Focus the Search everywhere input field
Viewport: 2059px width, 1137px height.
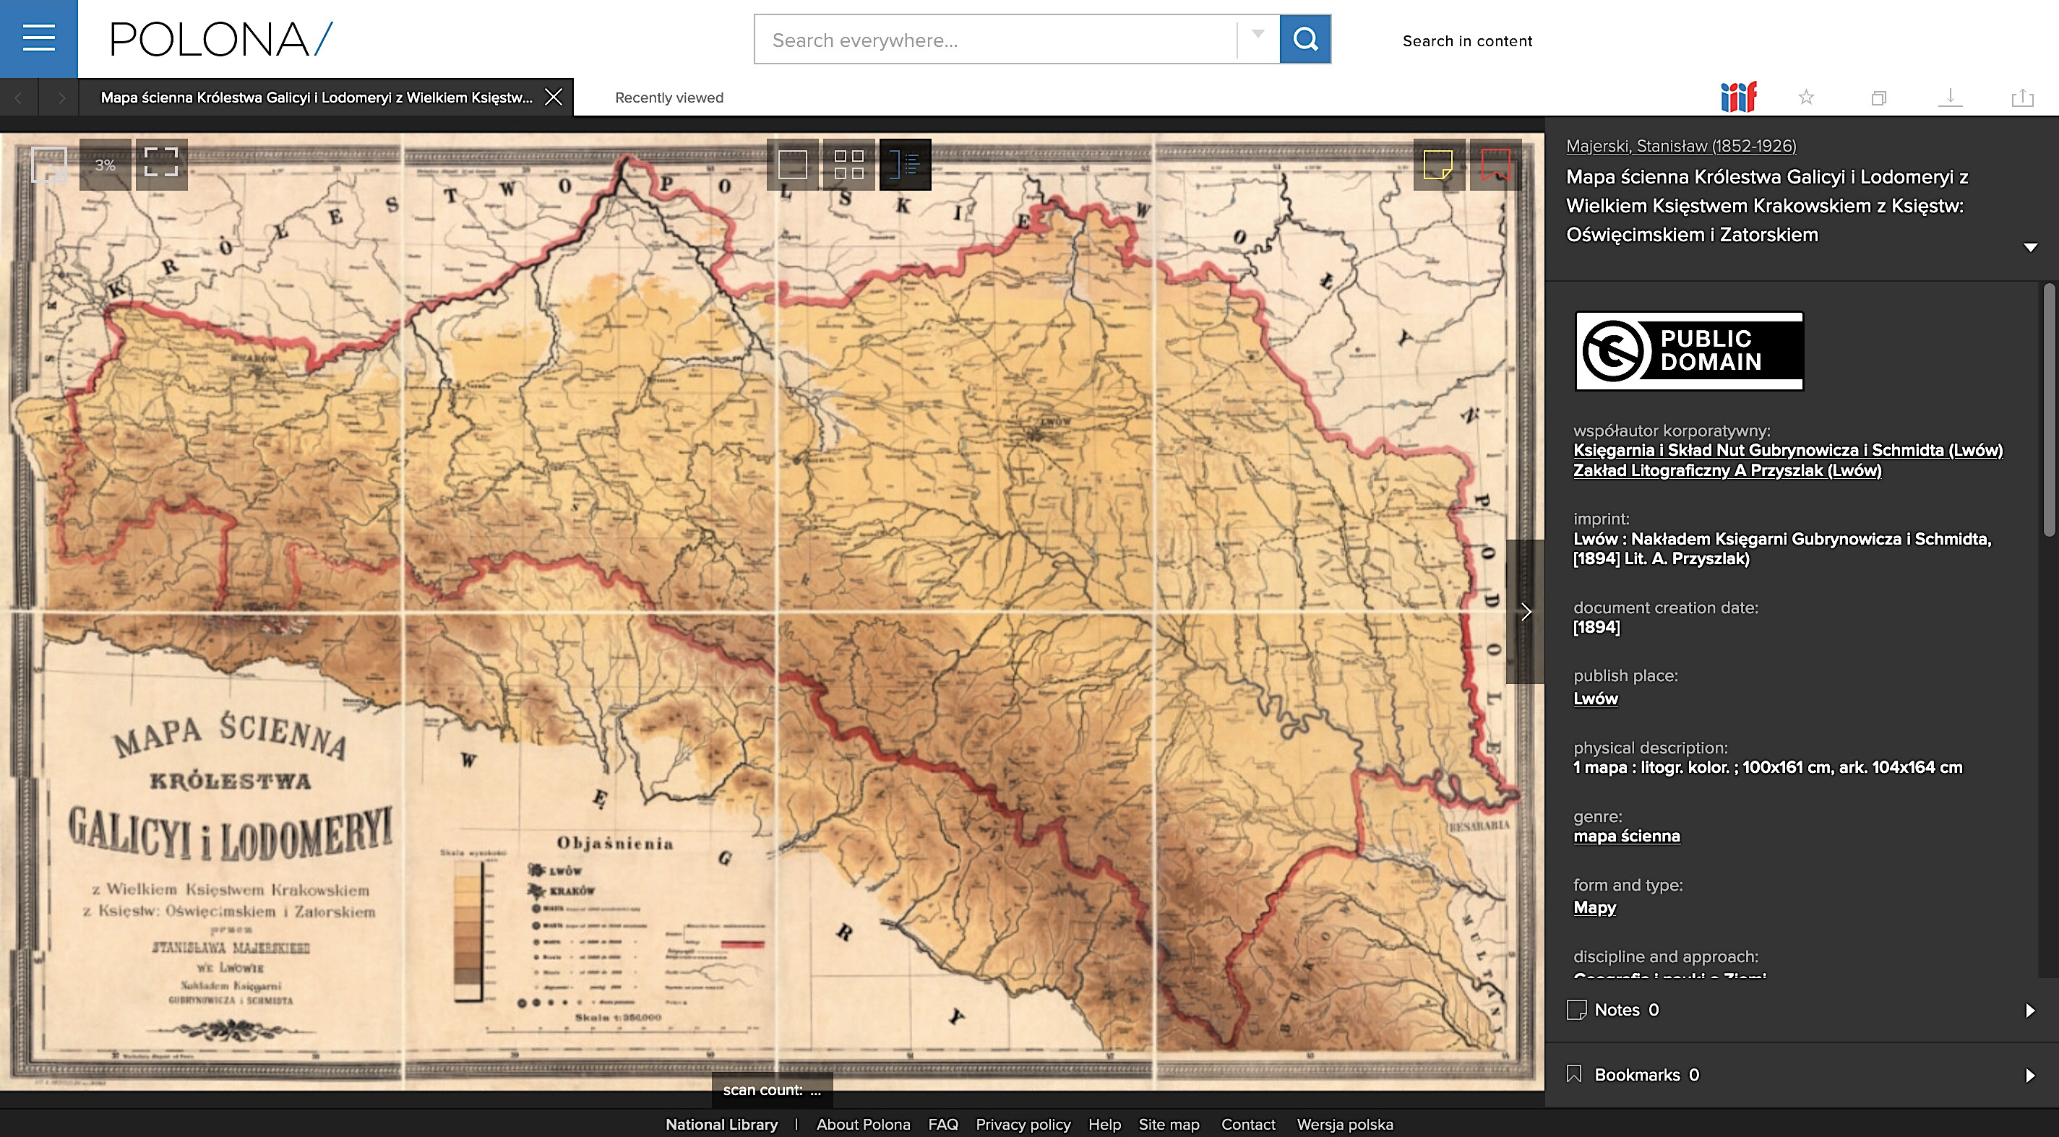click(x=995, y=40)
